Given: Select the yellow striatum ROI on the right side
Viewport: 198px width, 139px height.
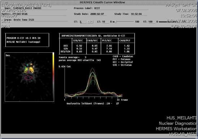Looking at the screenshot, I should (x=32, y=70).
